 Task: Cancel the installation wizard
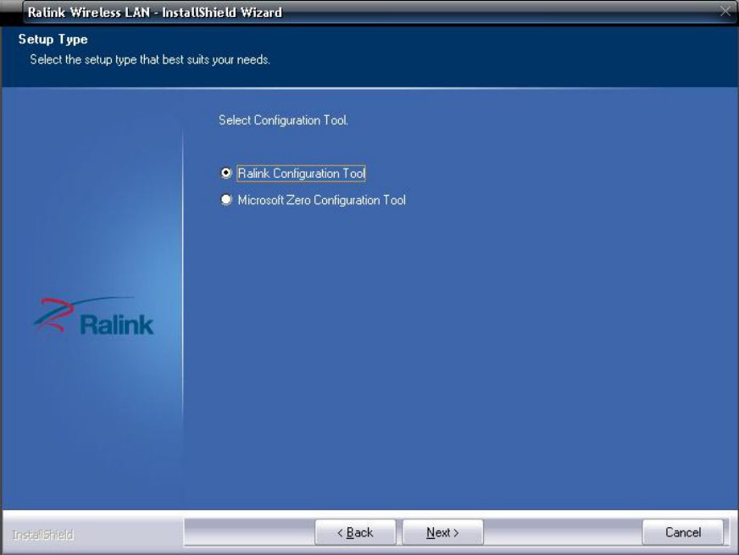[x=682, y=532]
